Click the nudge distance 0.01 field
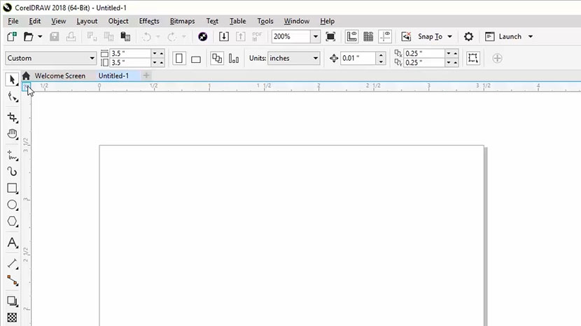581x326 pixels. (357, 59)
